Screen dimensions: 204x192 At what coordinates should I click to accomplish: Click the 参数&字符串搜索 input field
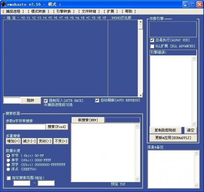(x=26, y=127)
